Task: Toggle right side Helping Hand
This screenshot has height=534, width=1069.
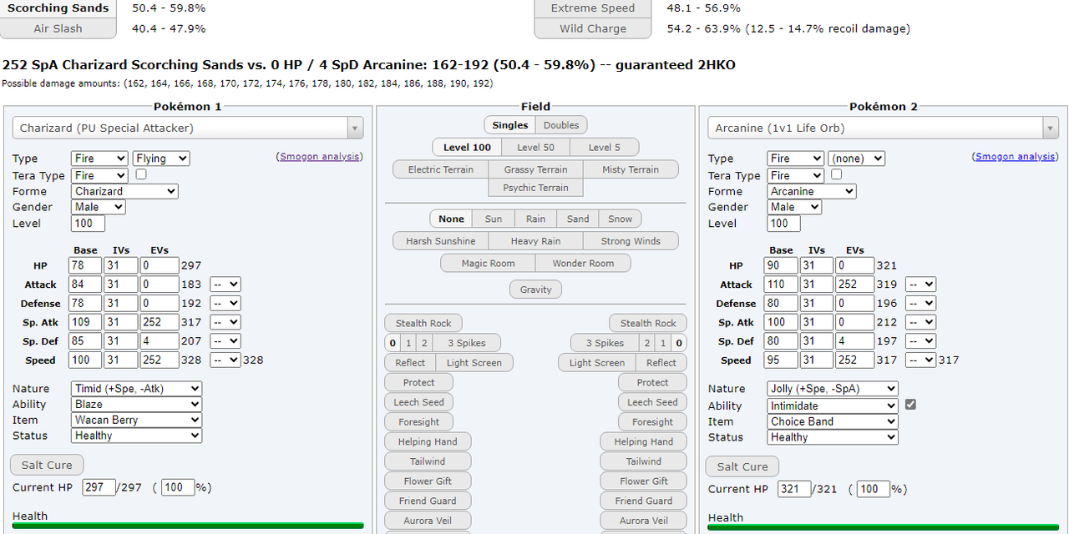Action: (x=643, y=441)
